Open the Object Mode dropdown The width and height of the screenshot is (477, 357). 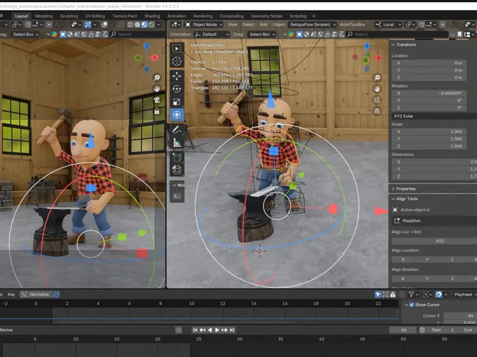click(x=204, y=24)
